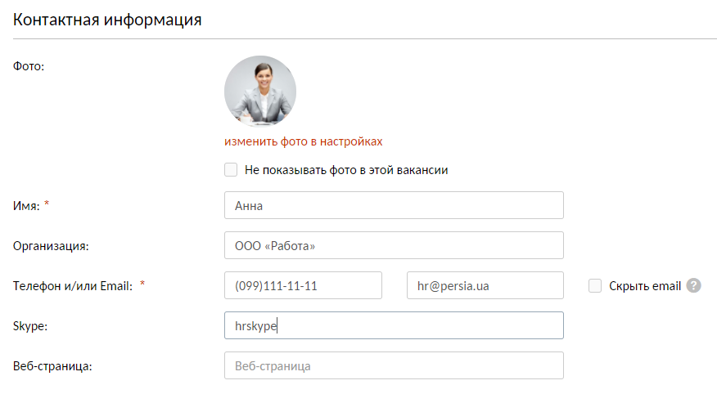Click the Имя: field label
This screenshot has width=717, height=394.
pyautogui.click(x=26, y=205)
